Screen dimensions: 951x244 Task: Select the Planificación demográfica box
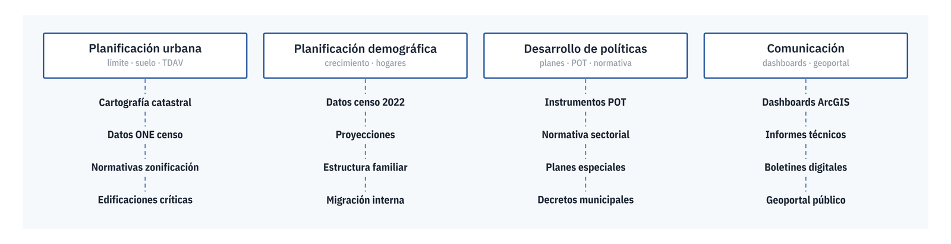point(365,56)
